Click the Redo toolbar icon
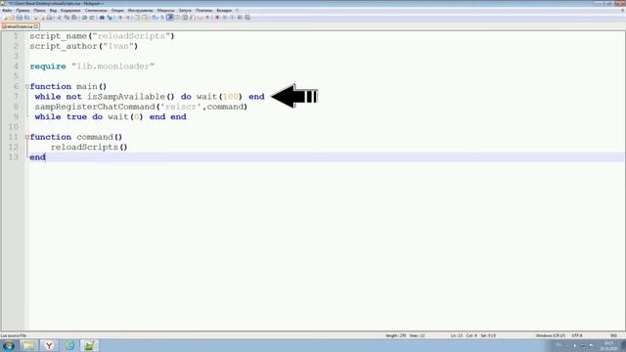 pos(92,18)
